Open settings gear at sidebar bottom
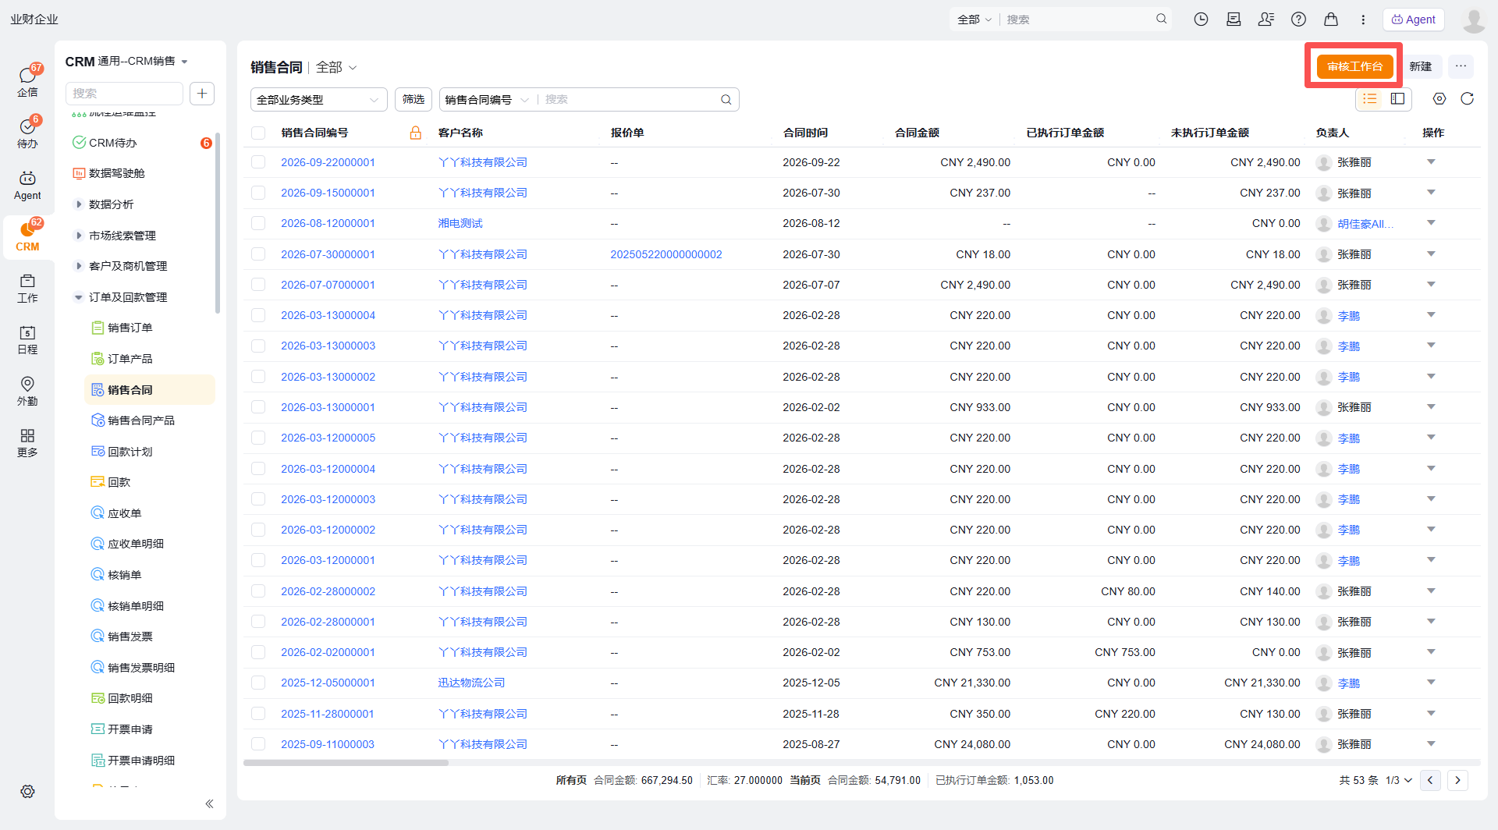The image size is (1498, 830). (x=27, y=791)
